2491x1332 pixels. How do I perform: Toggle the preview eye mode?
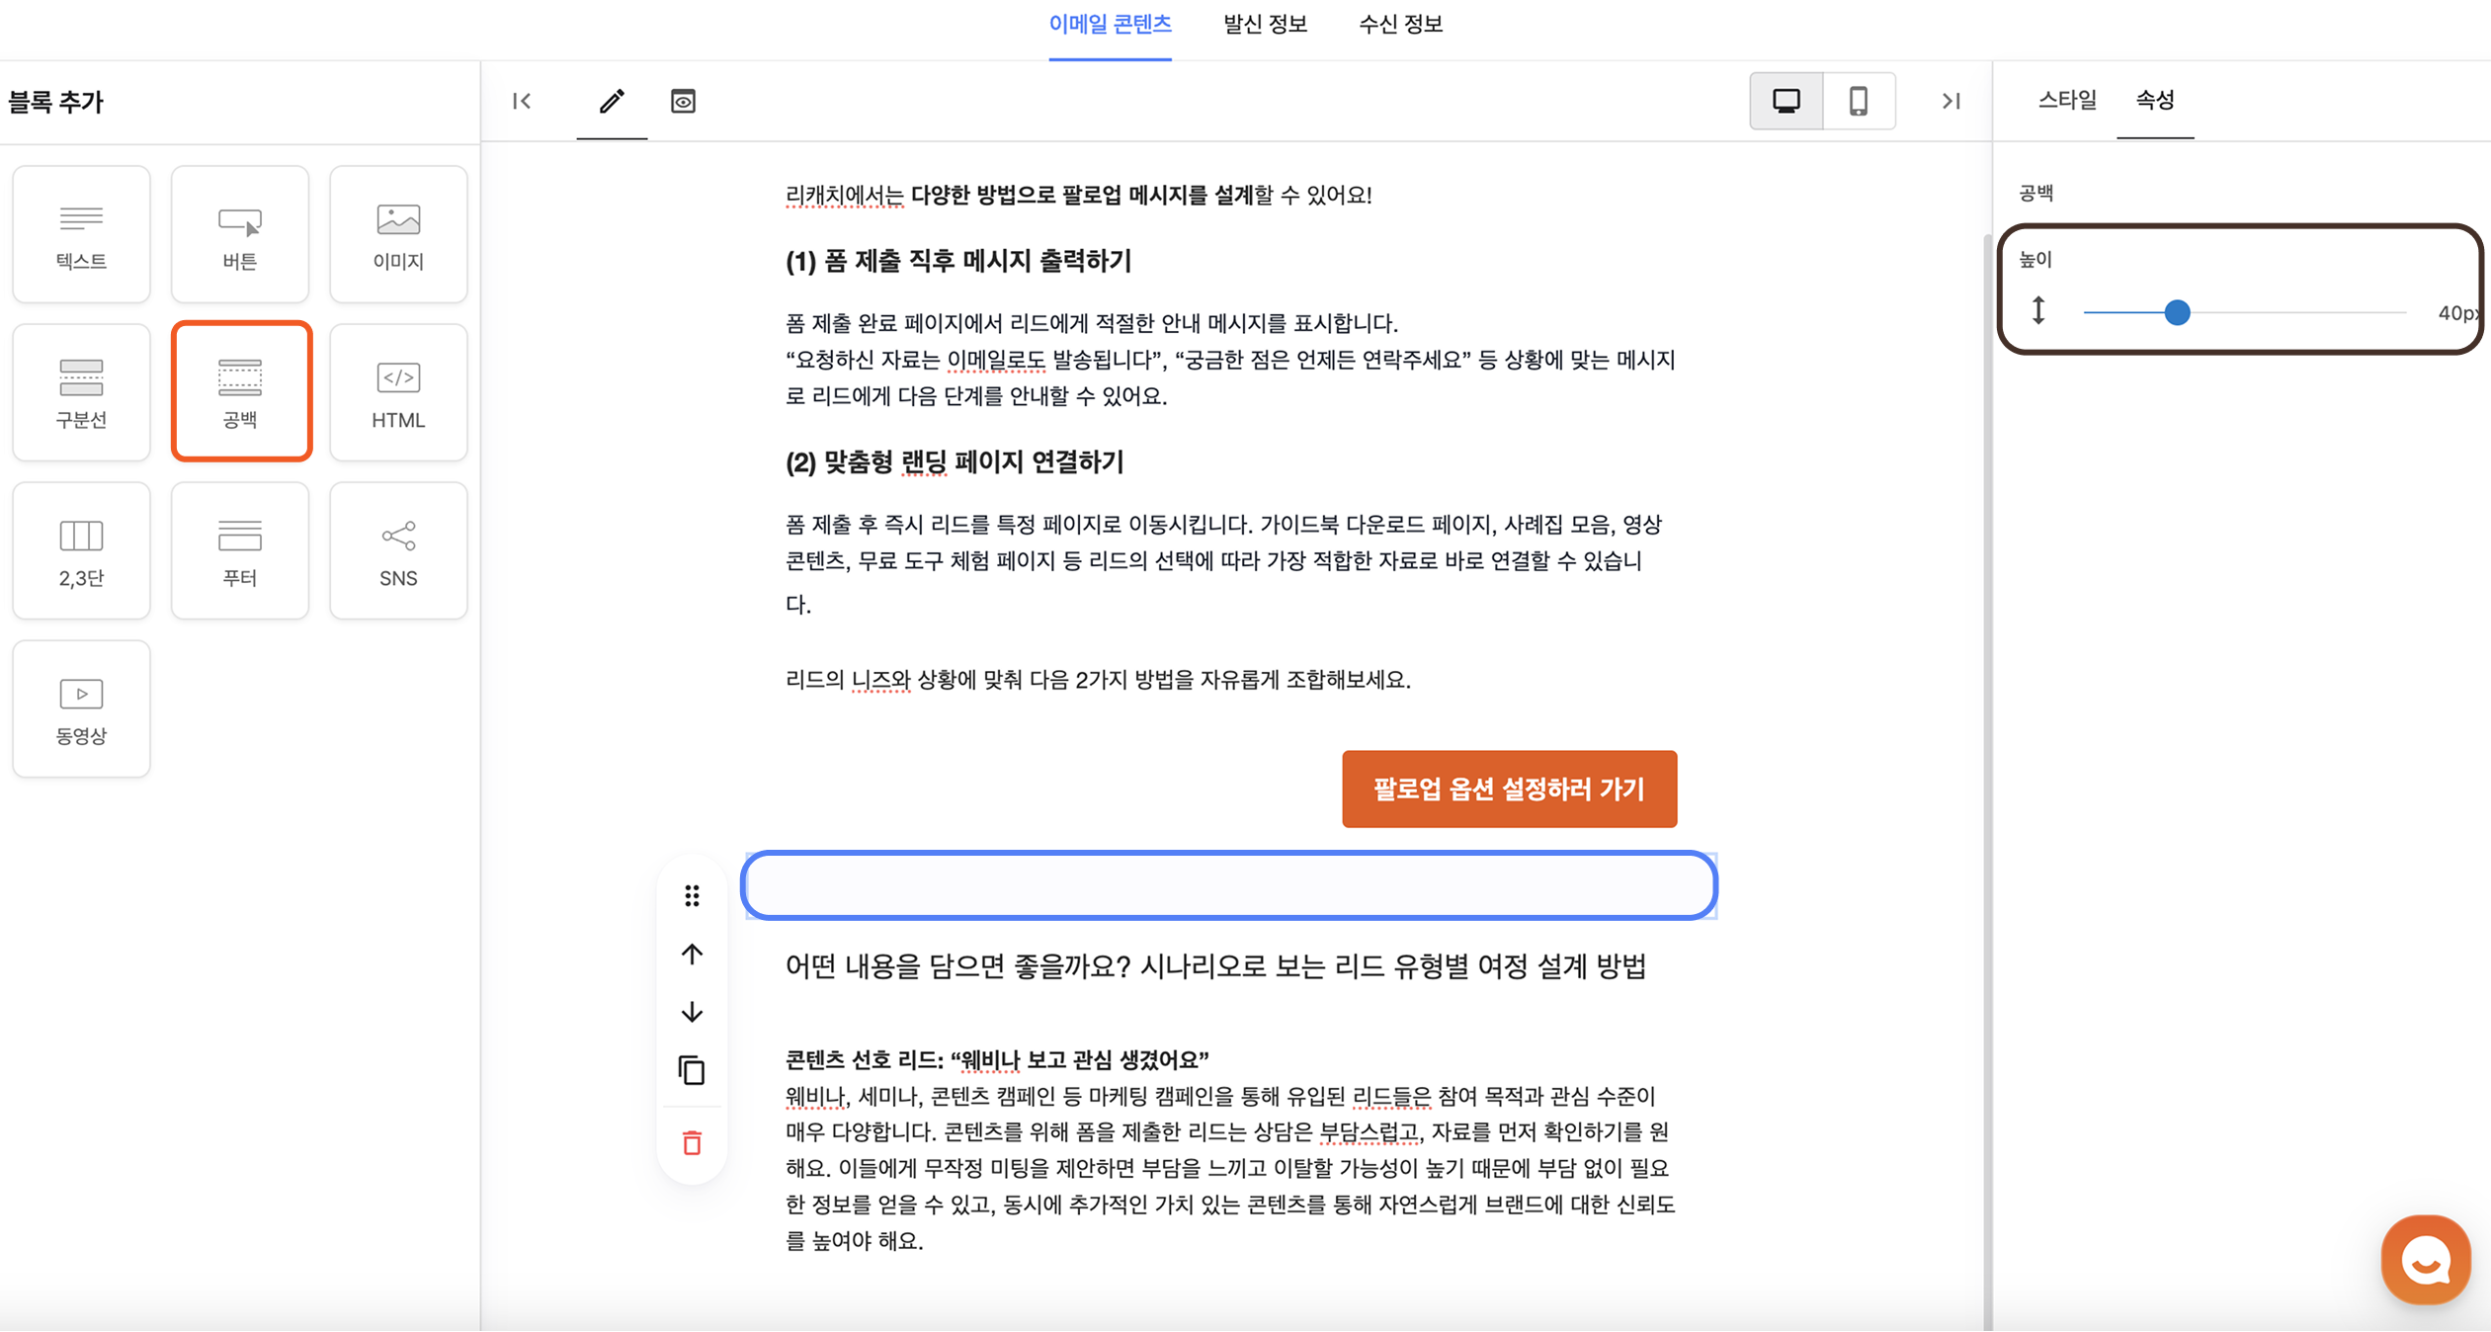(x=683, y=101)
